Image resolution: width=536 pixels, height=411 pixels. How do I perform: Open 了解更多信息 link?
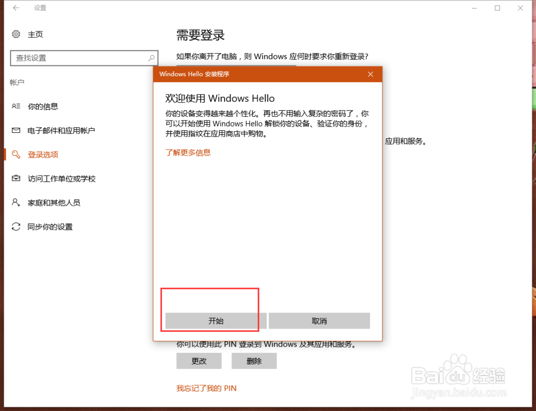pyautogui.click(x=188, y=153)
